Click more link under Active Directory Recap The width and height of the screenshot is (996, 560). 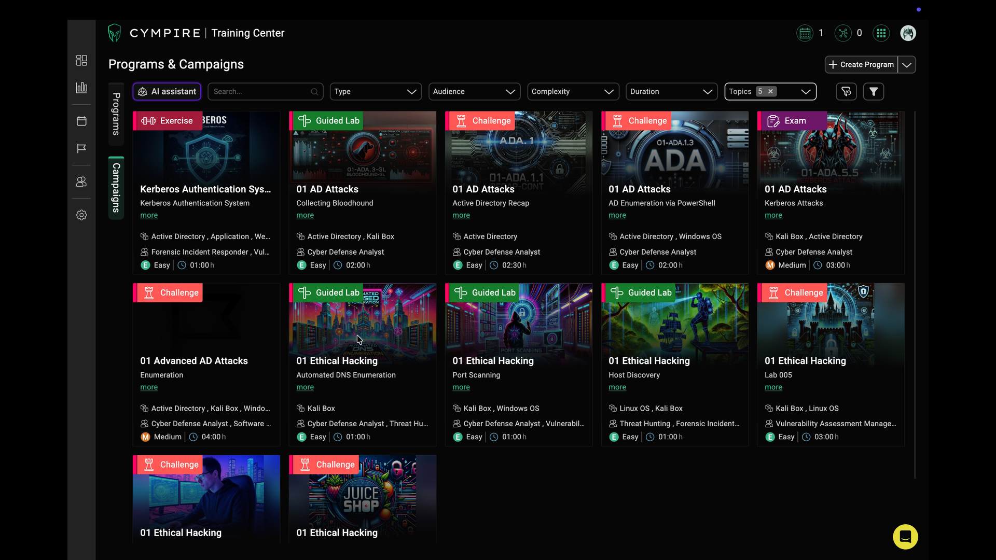tap(461, 215)
